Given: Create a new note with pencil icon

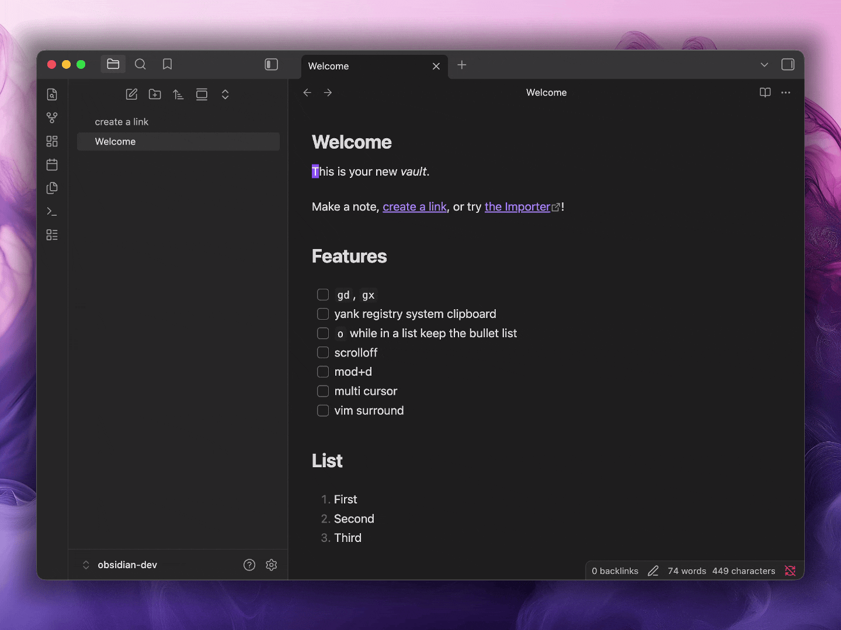Looking at the screenshot, I should 132,94.
